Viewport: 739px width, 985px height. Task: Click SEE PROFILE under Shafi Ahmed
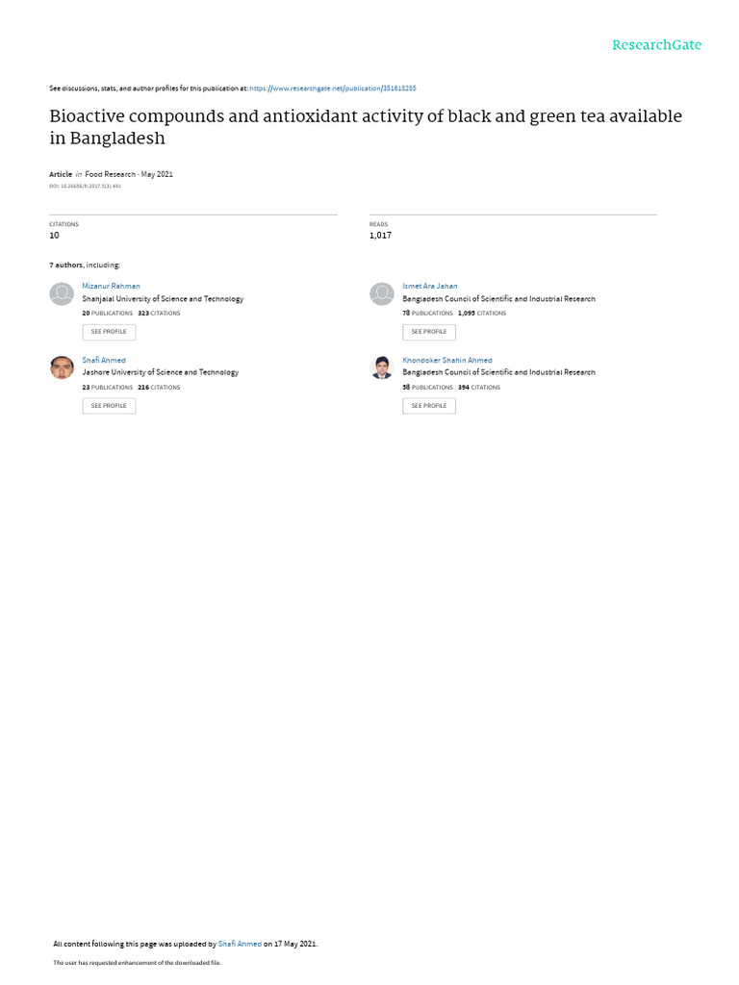[x=109, y=406]
